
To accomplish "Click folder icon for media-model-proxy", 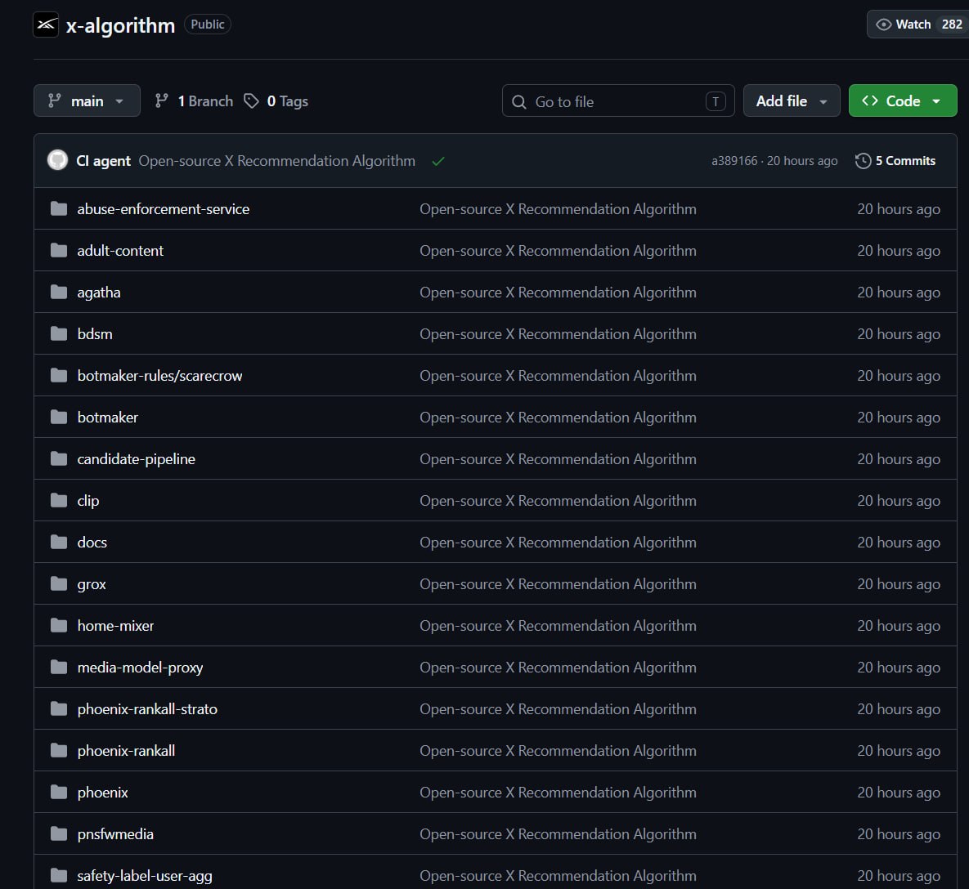I will pos(59,667).
